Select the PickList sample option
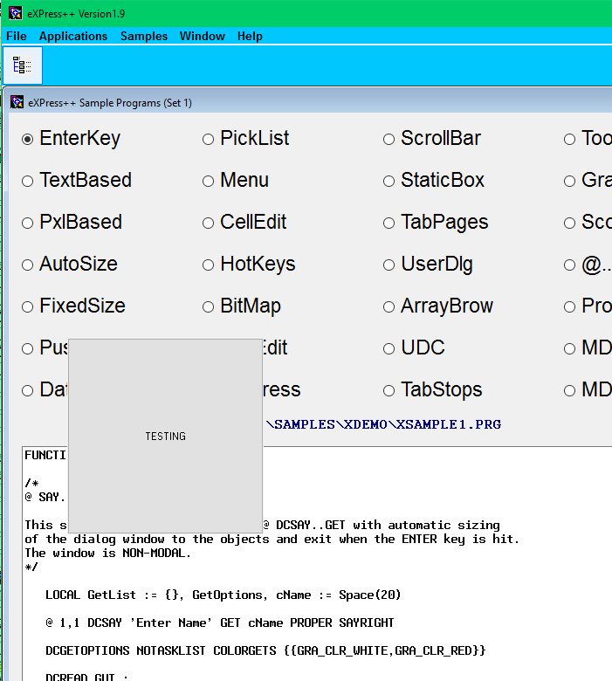The width and height of the screenshot is (612, 681). 208,139
